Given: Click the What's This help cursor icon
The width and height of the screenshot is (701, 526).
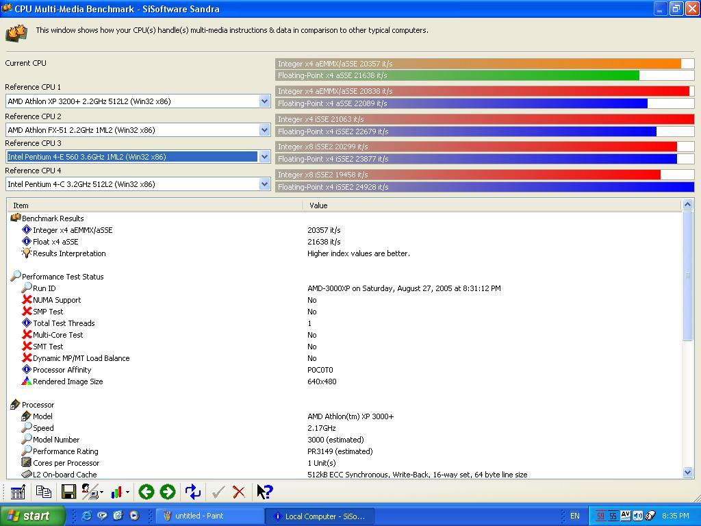Looking at the screenshot, I should (x=265, y=492).
